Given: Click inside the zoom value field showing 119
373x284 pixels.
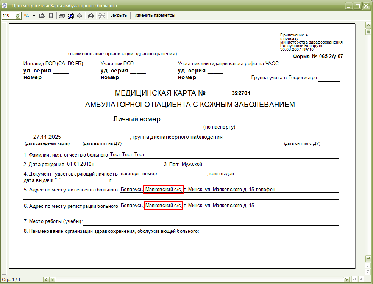Looking at the screenshot, I should (8, 16).
